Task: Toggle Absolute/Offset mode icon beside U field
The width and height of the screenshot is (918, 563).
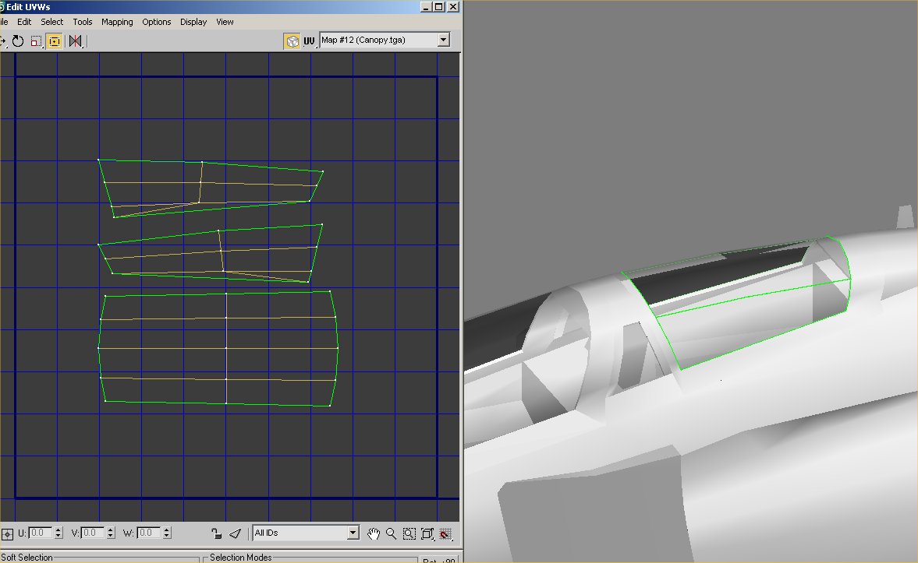Action: [x=8, y=533]
